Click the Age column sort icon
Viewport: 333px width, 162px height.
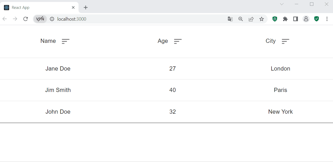click(x=178, y=41)
